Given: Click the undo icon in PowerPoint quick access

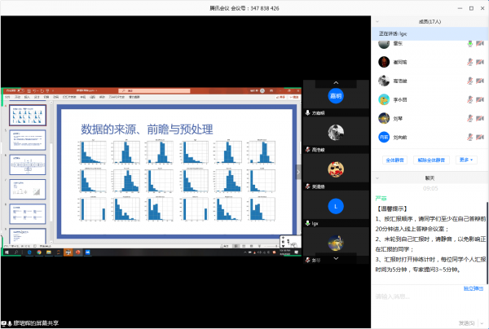Looking at the screenshot, I should point(35,90).
